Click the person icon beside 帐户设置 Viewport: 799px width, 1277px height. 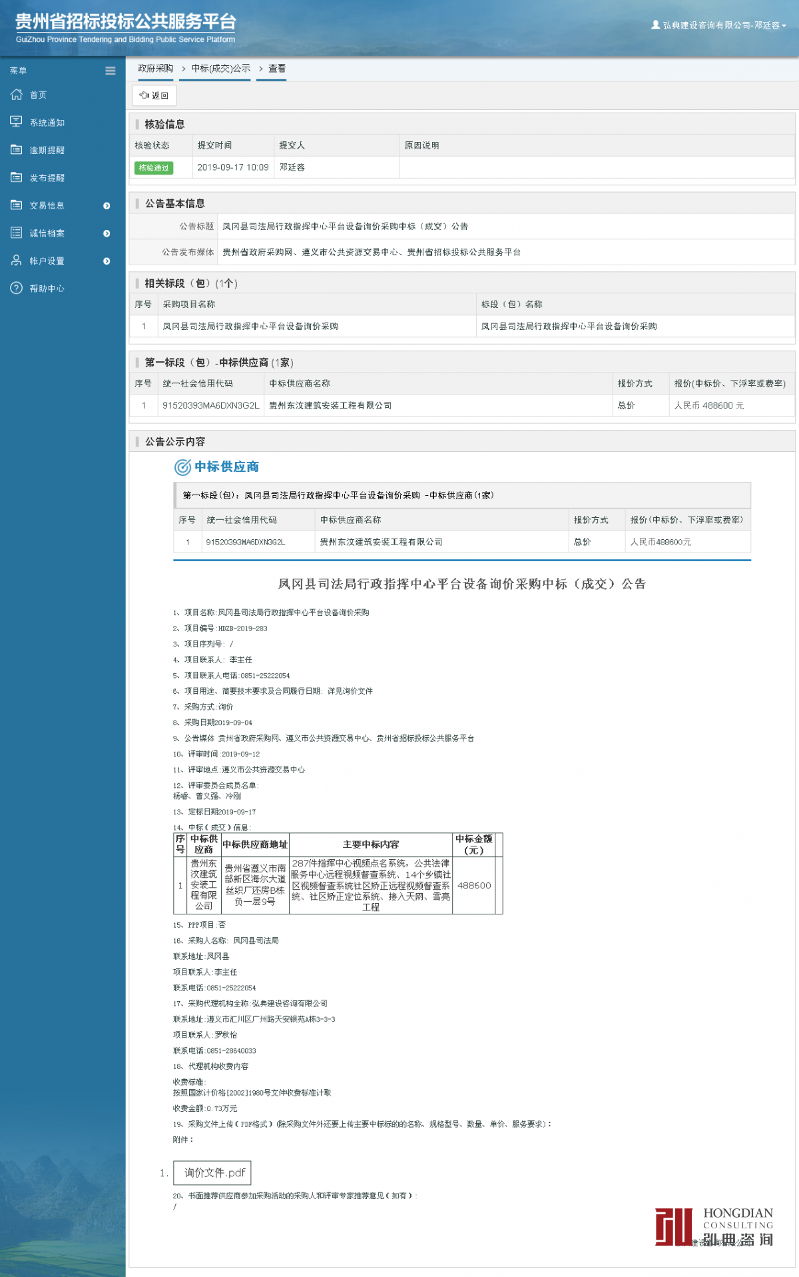pyautogui.click(x=17, y=261)
